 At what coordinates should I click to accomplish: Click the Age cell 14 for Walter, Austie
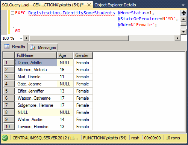[65, 120]
